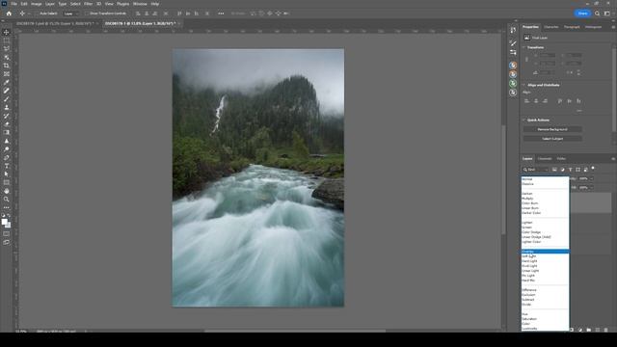The width and height of the screenshot is (617, 347).
Task: Select the Horizontal Type tool
Action: point(7,166)
